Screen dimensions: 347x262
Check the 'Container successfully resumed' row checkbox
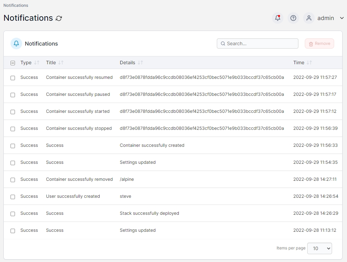tap(13, 78)
